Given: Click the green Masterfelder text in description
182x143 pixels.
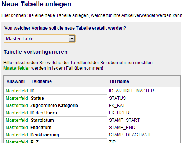Looking at the screenshot, I should pyautogui.click(x=17, y=68).
